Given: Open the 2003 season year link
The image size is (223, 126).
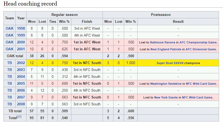Looking at the screenshot, I should (21, 70).
